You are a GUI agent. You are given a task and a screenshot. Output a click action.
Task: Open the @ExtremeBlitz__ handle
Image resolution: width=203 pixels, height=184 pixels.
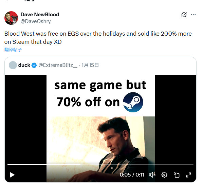point(58,65)
